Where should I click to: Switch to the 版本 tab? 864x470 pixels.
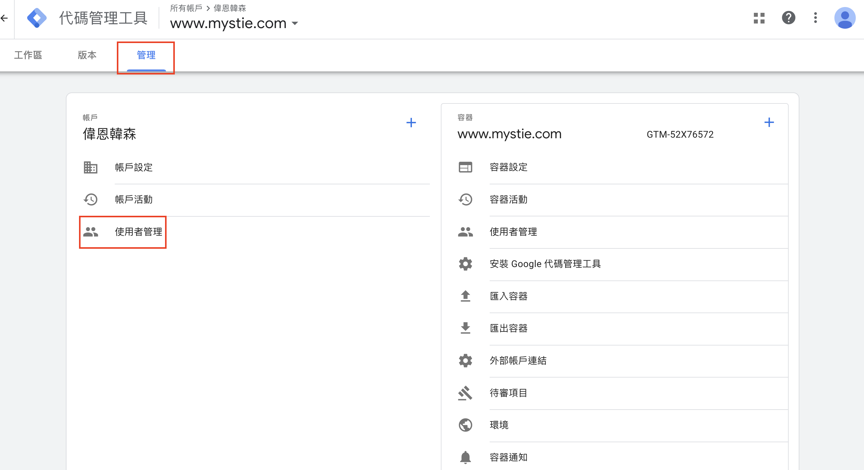[x=87, y=55]
